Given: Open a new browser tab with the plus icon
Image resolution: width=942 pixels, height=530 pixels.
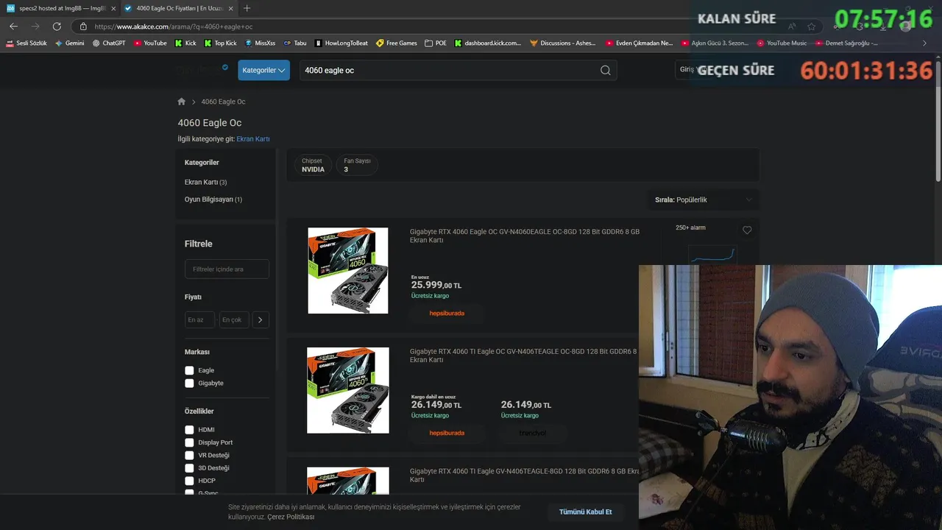Looking at the screenshot, I should (247, 8).
